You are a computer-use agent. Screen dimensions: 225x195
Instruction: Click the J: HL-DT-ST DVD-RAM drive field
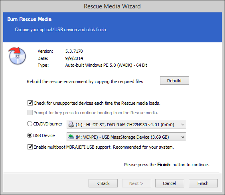126,124
